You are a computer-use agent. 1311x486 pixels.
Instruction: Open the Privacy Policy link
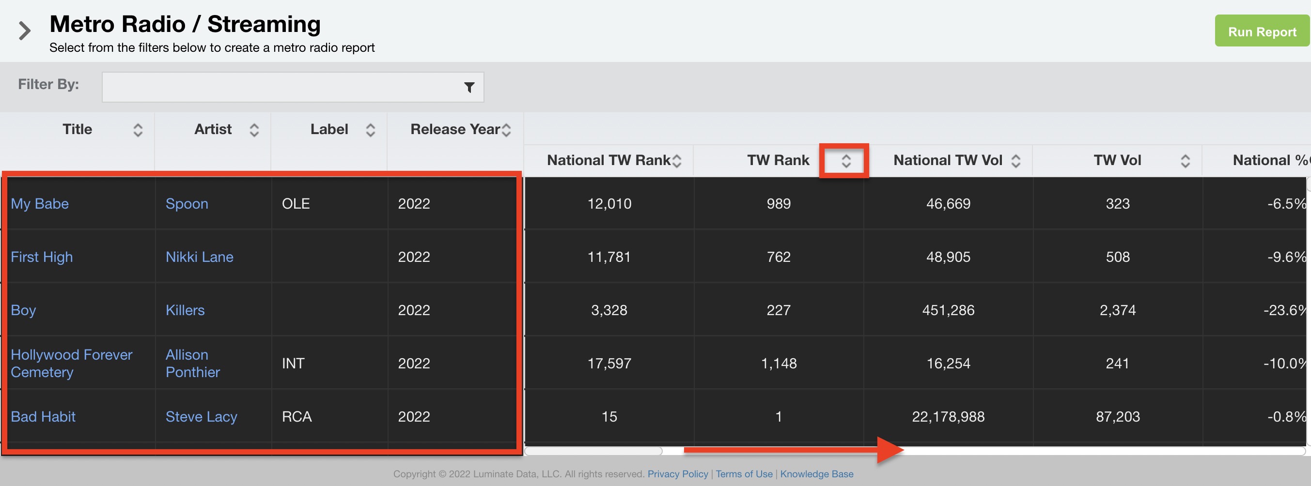point(677,474)
